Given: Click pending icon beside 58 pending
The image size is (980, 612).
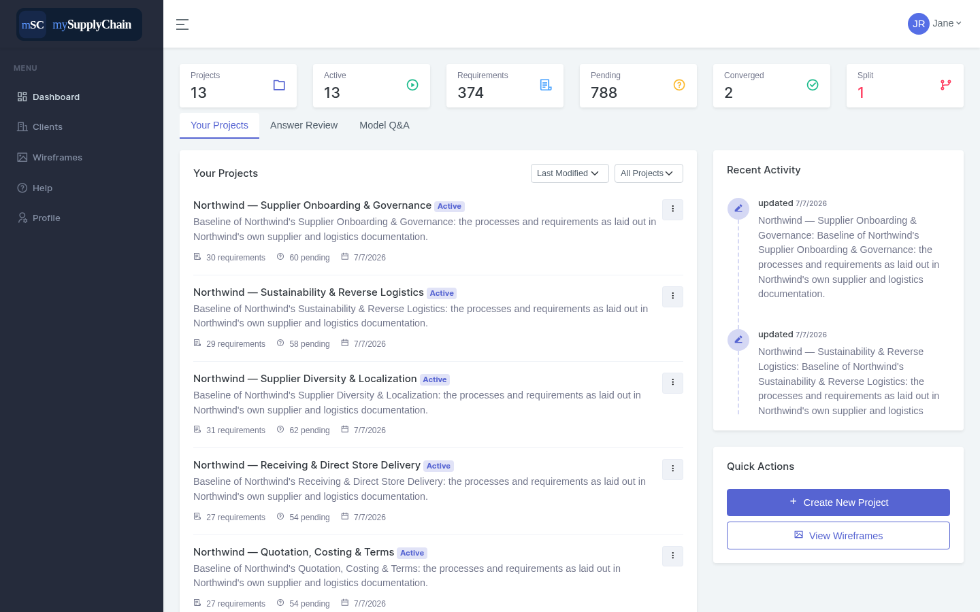Looking at the screenshot, I should pos(280,343).
